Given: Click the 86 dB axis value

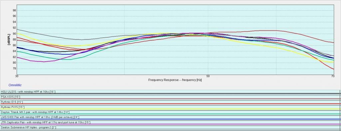Looking at the screenshot, I should point(14,45).
